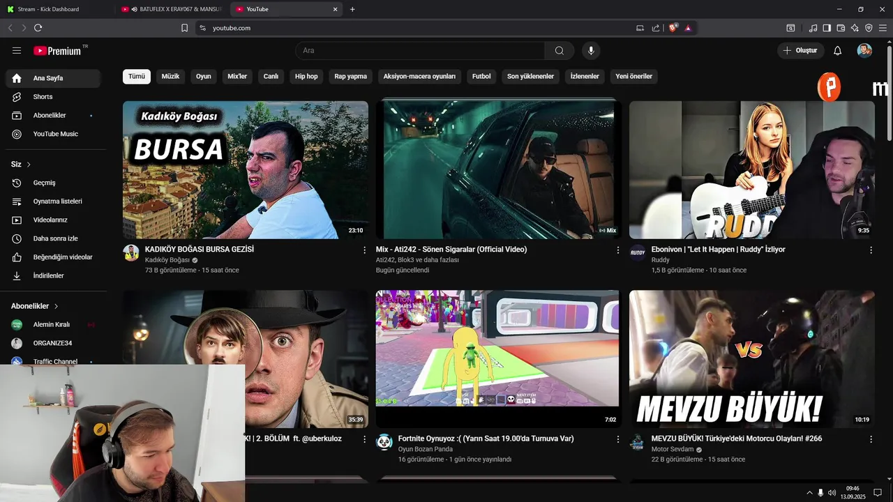Viewport: 893px width, 502px height.
Task: Open more options for MEVZU BÜYÜK video
Action: click(871, 439)
